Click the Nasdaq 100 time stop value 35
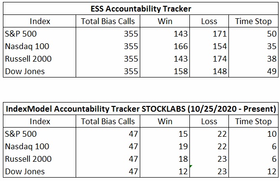 click(272, 46)
